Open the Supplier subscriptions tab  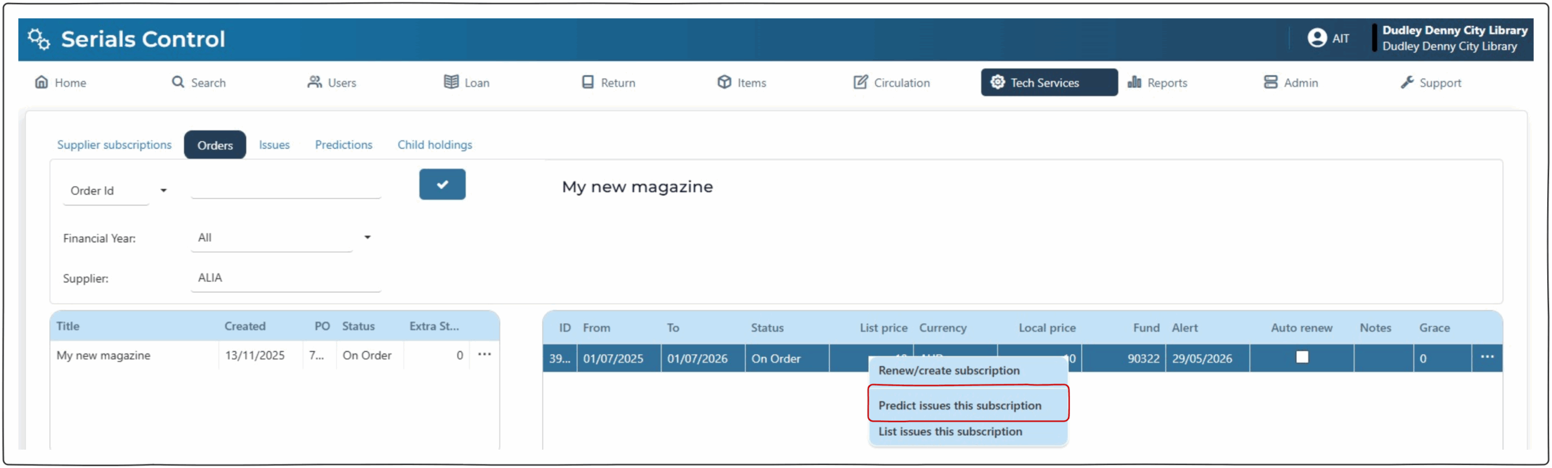coord(114,145)
